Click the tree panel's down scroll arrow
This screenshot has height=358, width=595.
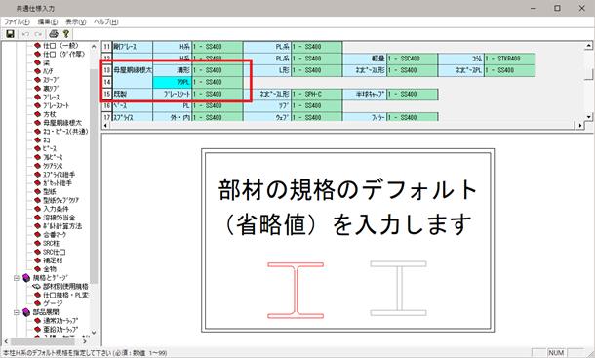[94, 333]
